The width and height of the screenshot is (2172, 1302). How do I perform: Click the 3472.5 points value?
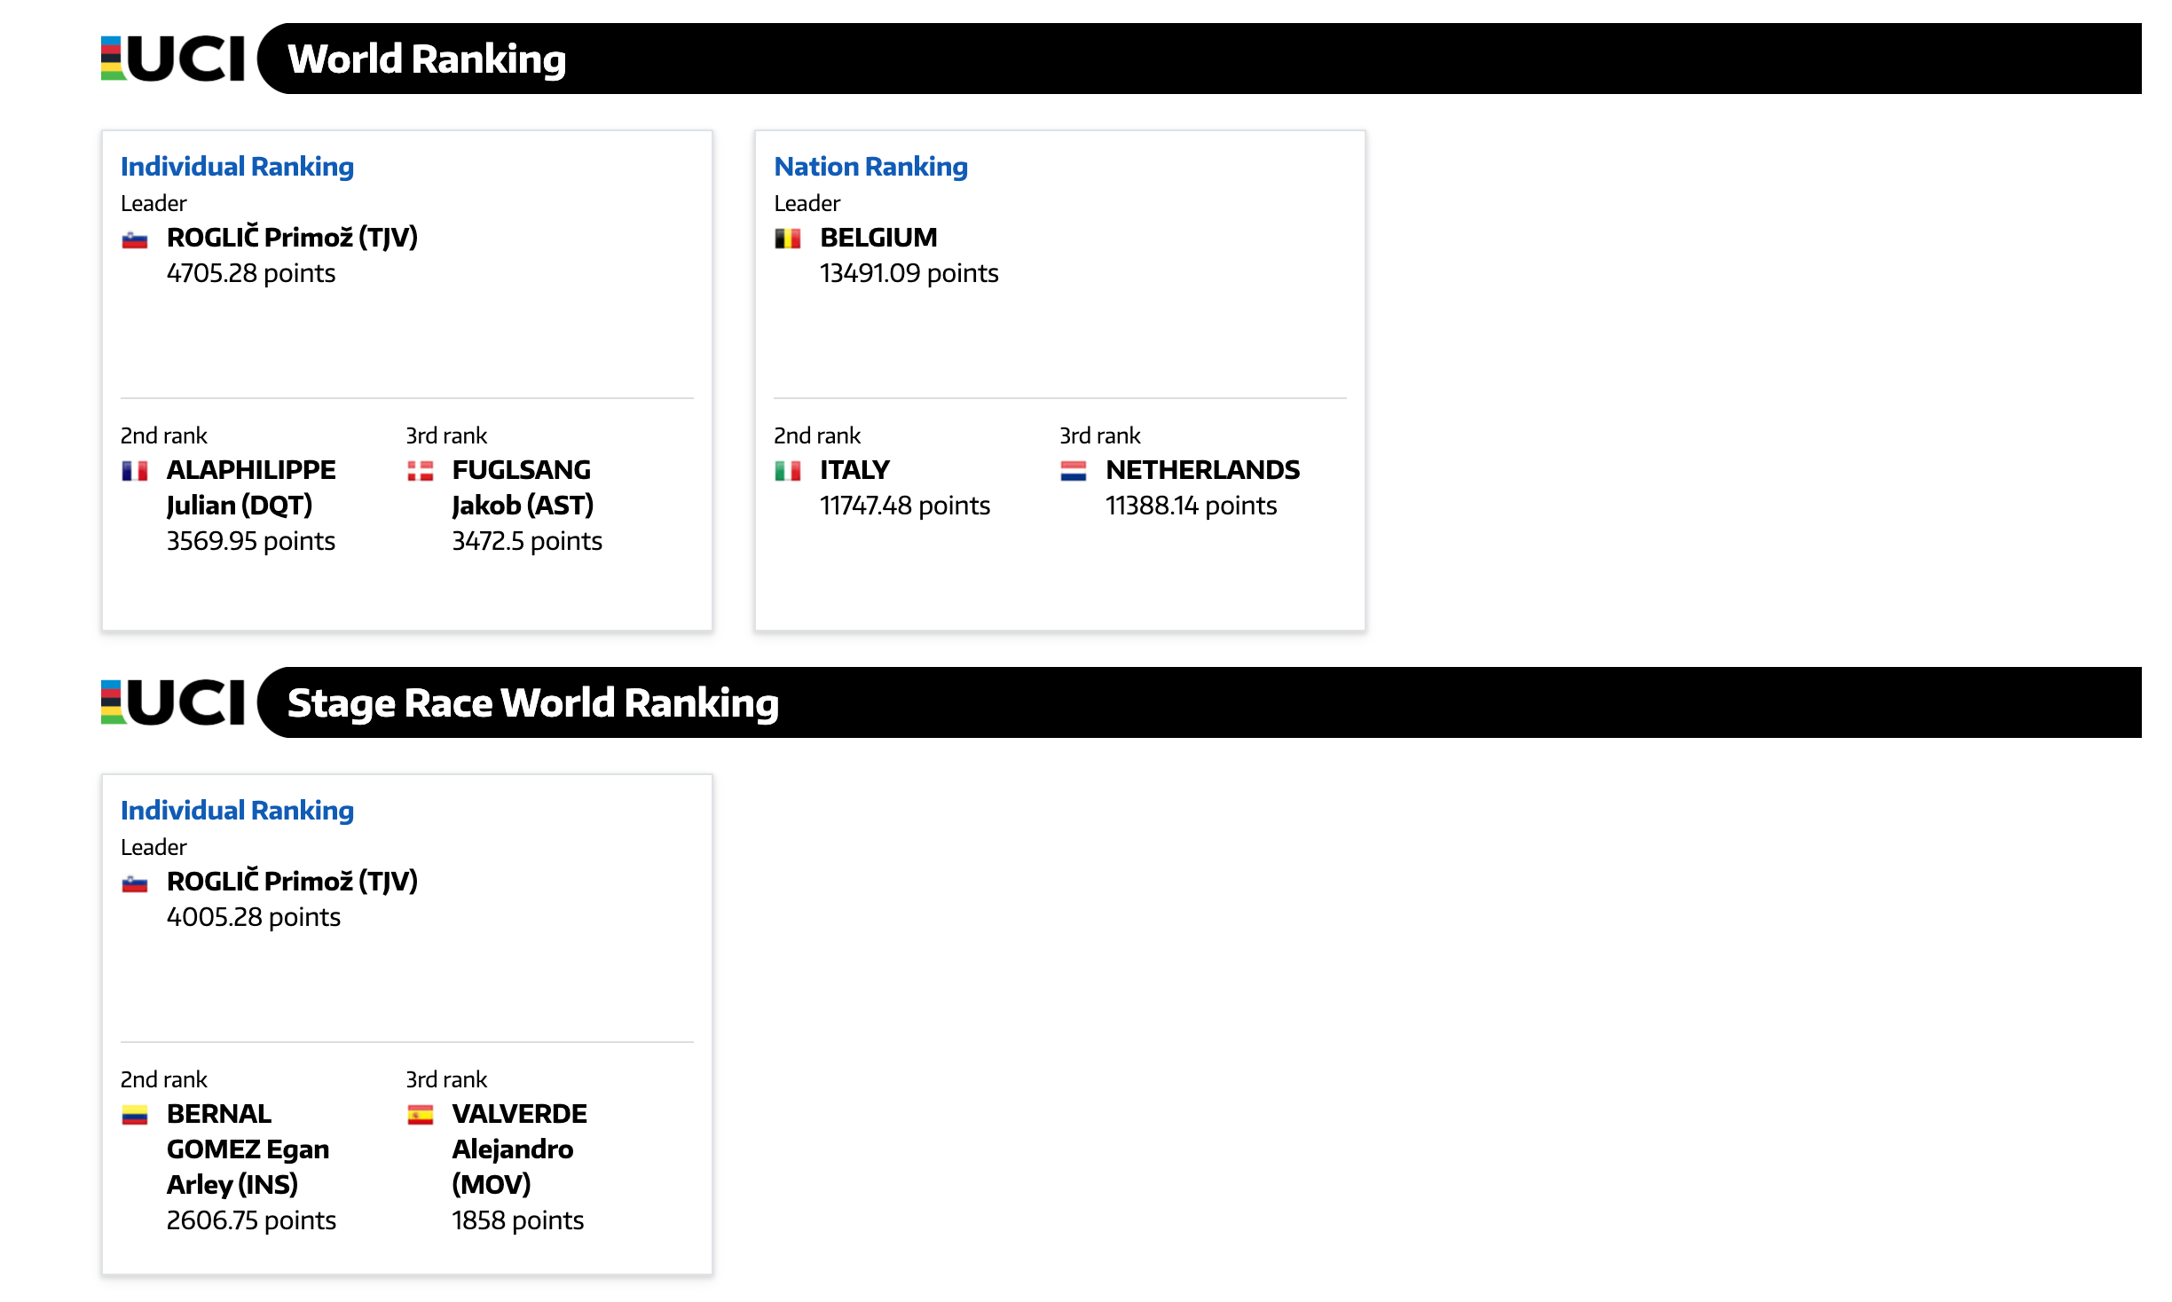pyautogui.click(x=527, y=541)
